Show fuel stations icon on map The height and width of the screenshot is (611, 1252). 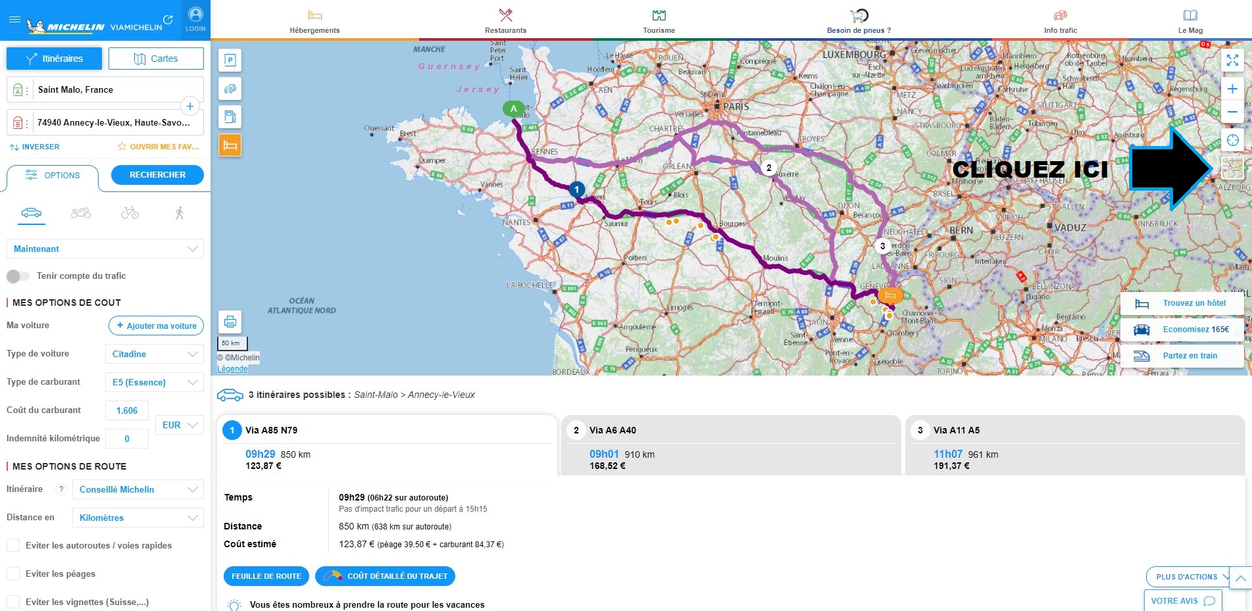230,117
